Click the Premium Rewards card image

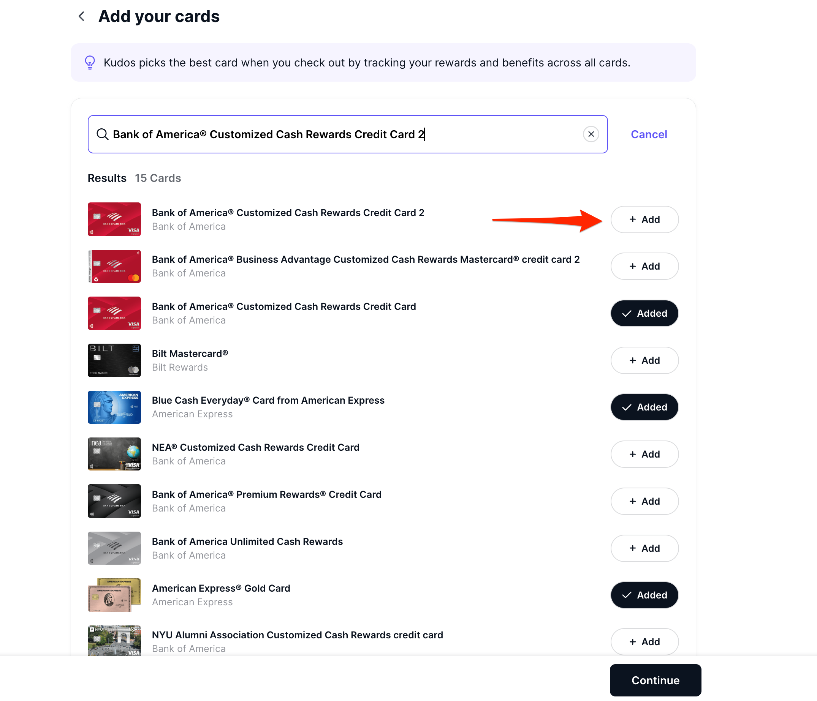(114, 501)
